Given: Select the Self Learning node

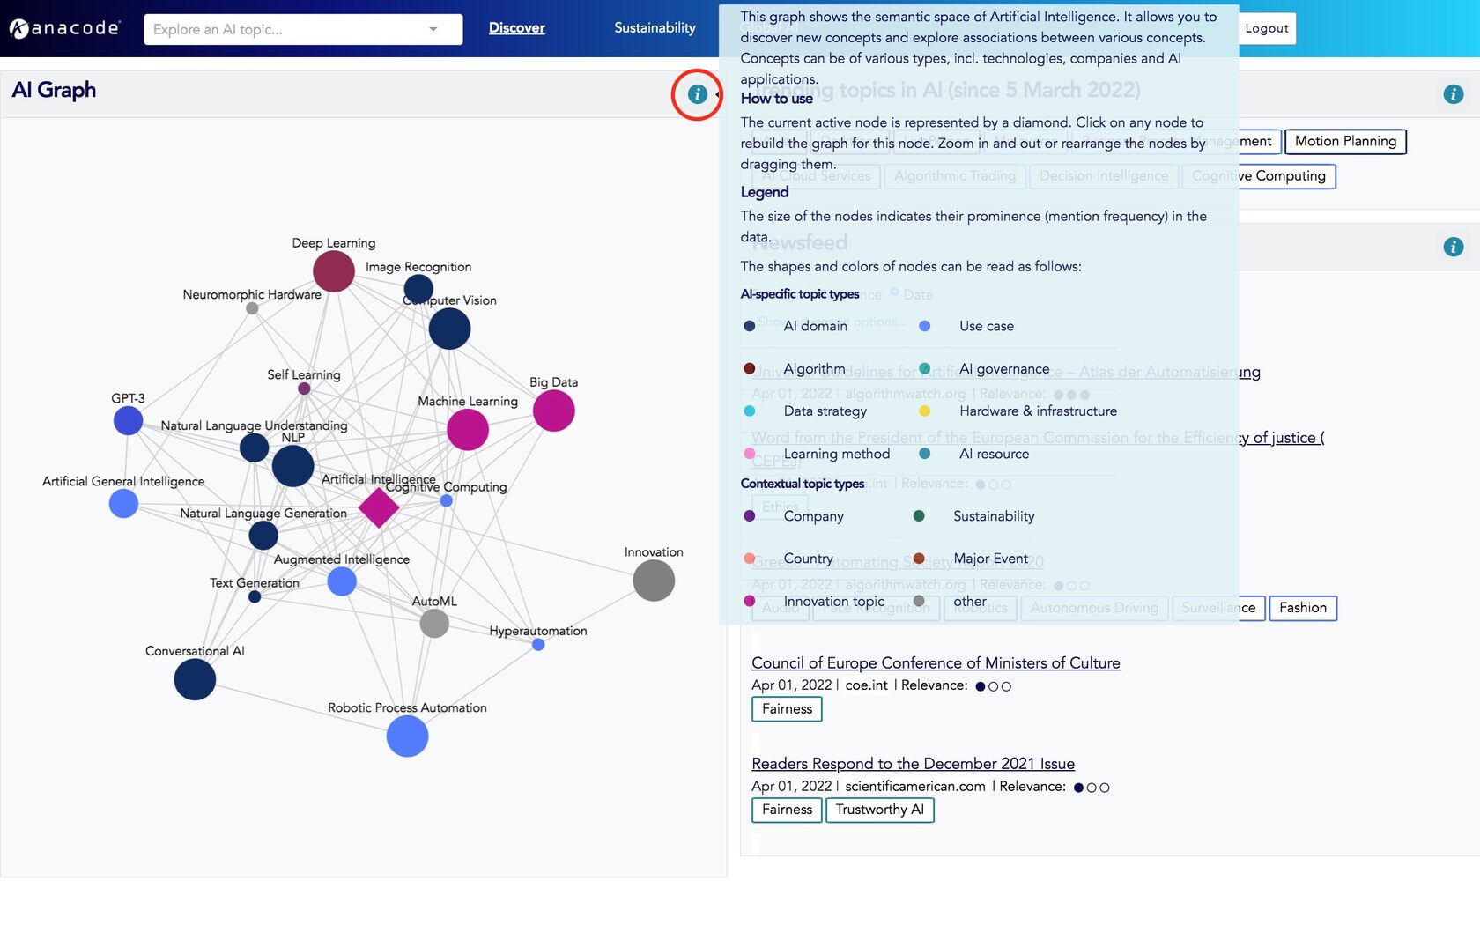Looking at the screenshot, I should [x=304, y=388].
